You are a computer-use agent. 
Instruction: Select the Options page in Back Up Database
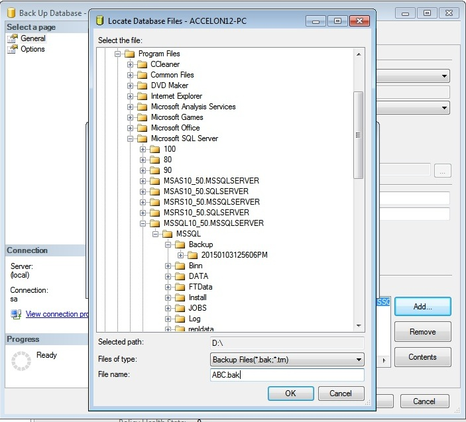pos(32,49)
